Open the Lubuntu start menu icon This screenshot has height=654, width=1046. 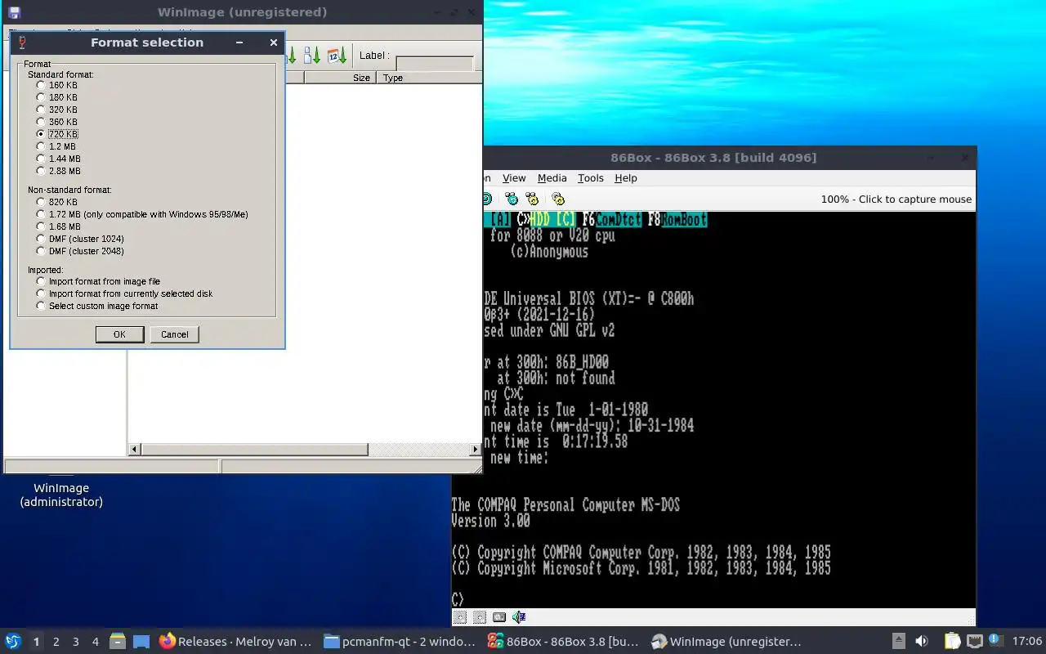(x=13, y=642)
